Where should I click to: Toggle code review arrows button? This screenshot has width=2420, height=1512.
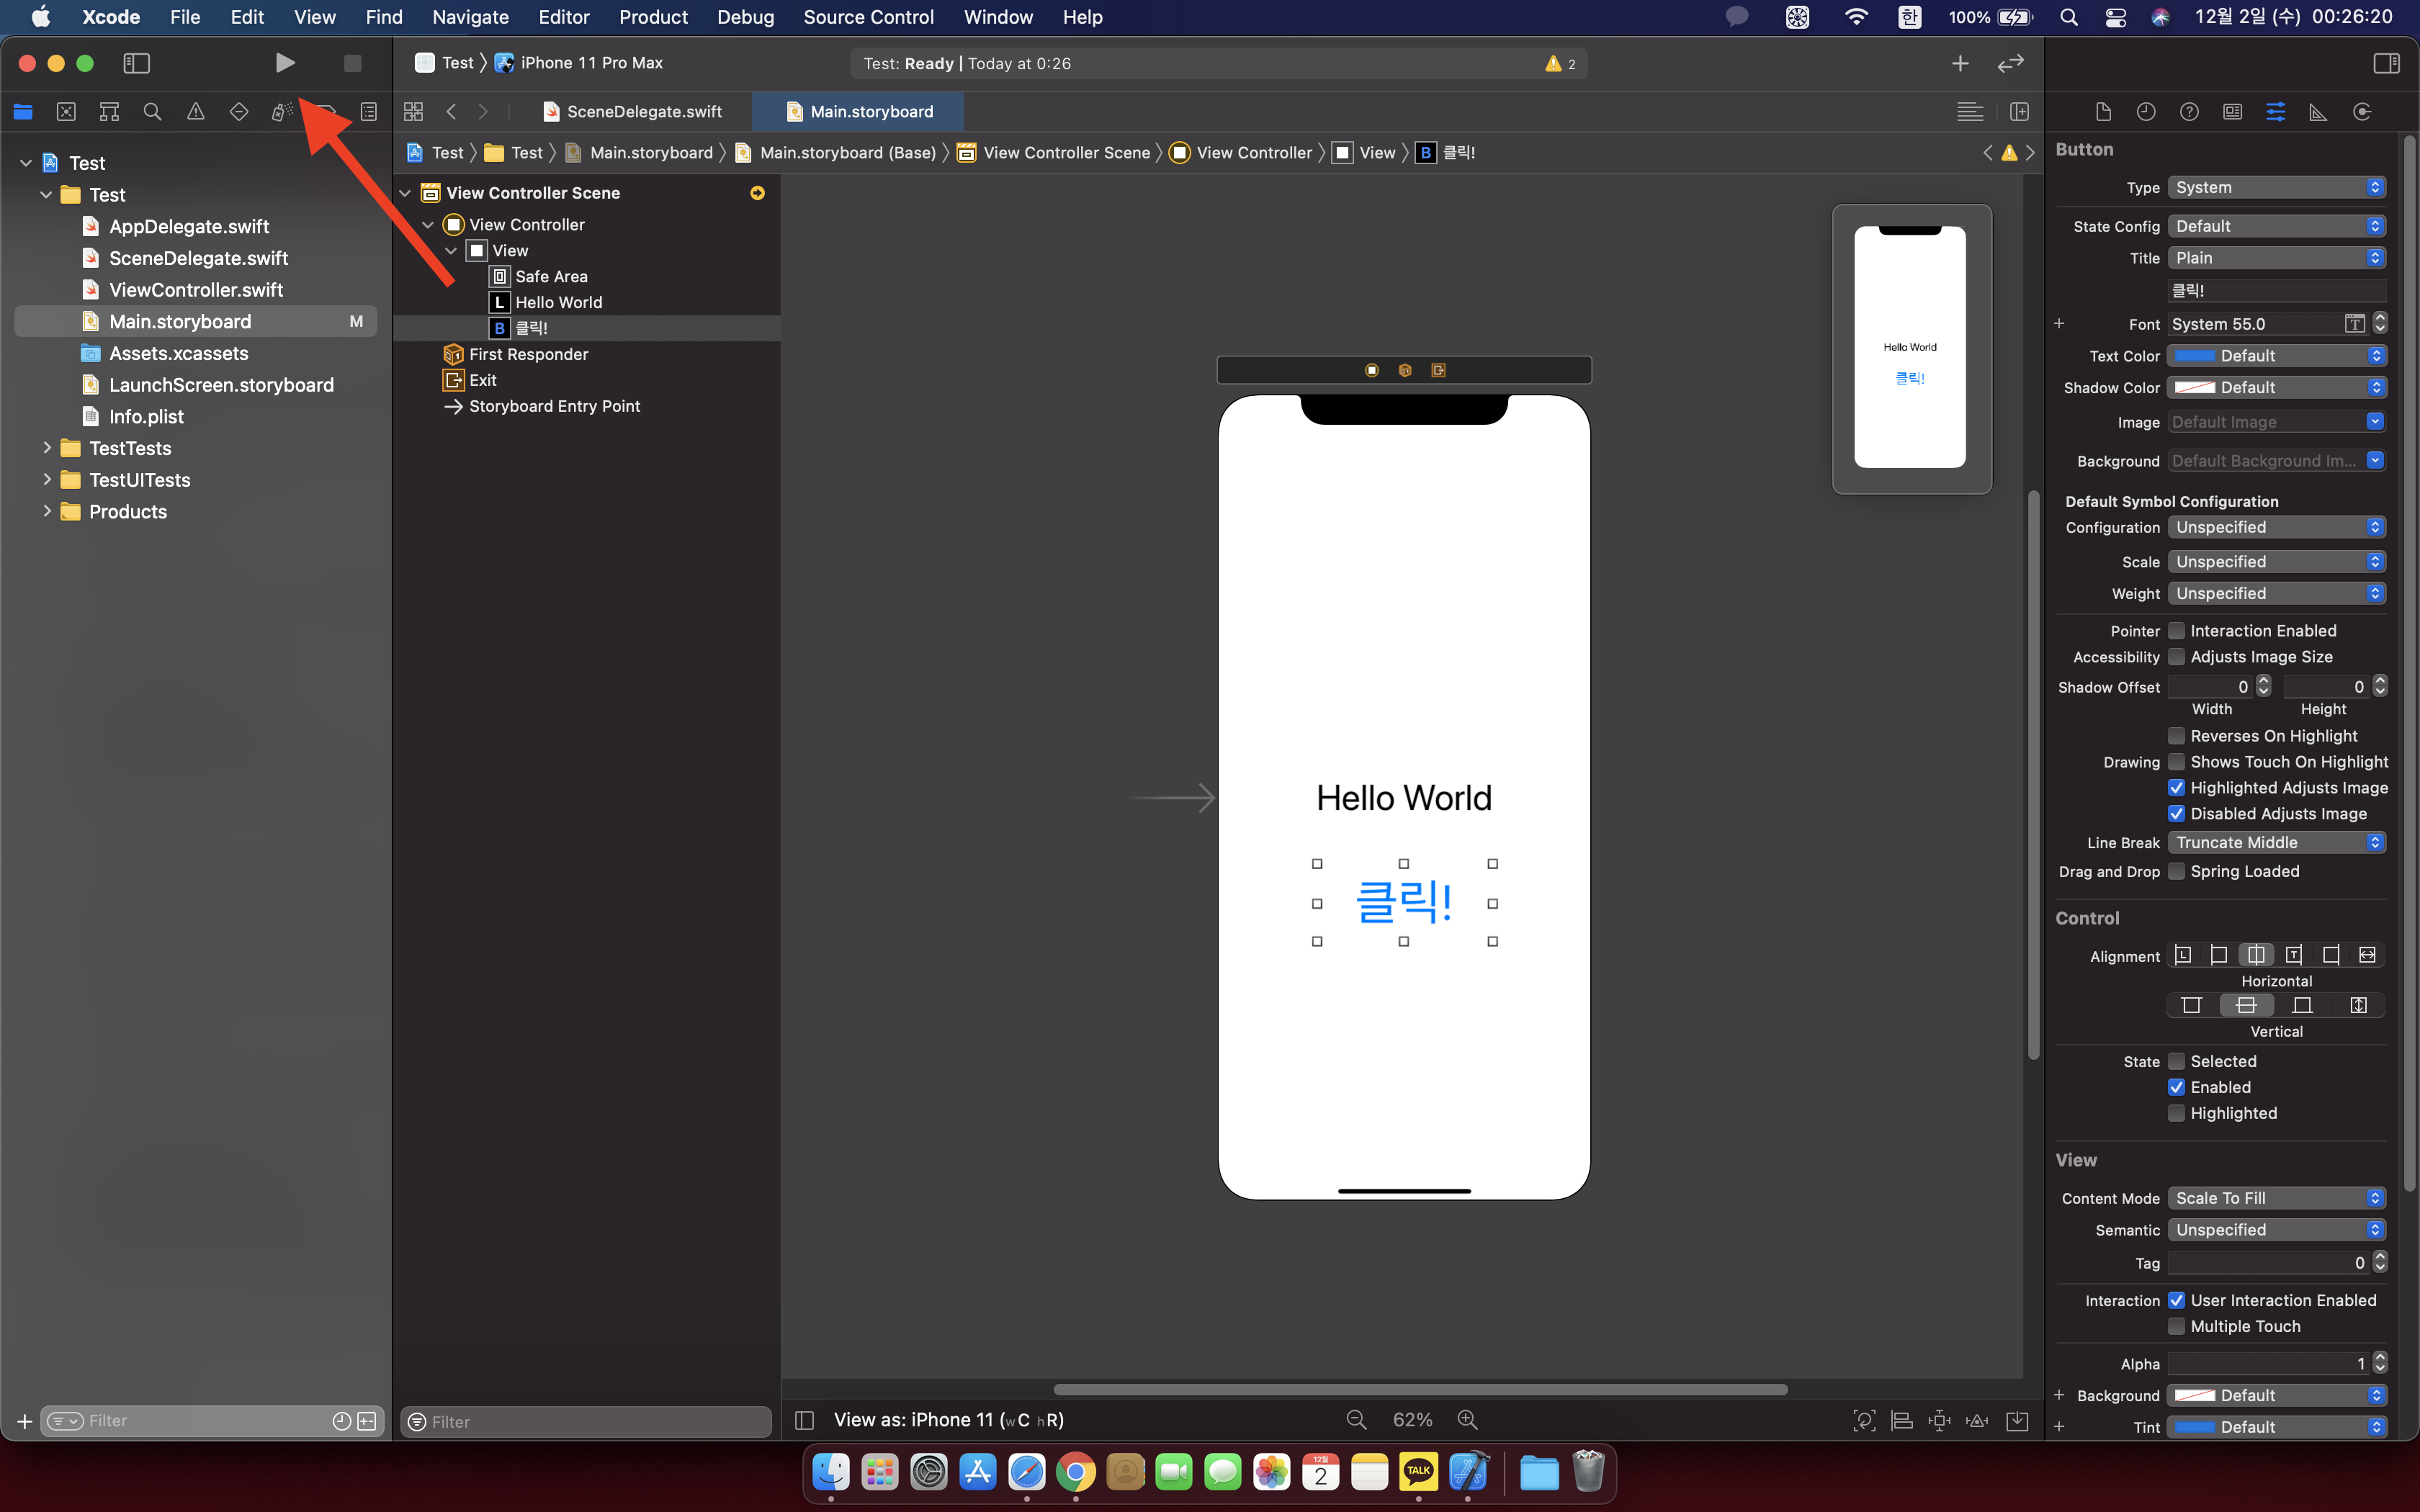2010,63
